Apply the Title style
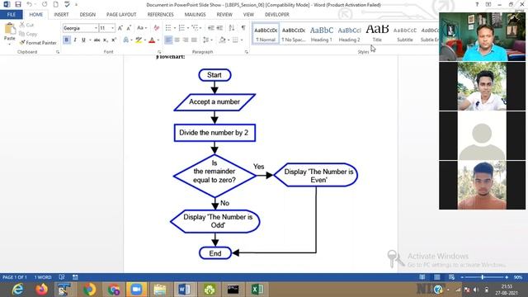This screenshot has height=297, width=528. pos(377,34)
